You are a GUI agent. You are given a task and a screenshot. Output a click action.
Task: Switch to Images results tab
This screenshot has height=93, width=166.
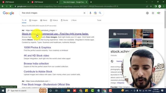33,20
